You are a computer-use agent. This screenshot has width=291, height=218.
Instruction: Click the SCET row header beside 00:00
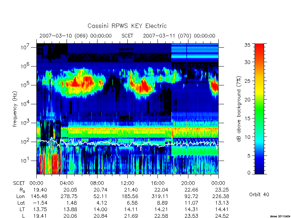(x=19, y=183)
